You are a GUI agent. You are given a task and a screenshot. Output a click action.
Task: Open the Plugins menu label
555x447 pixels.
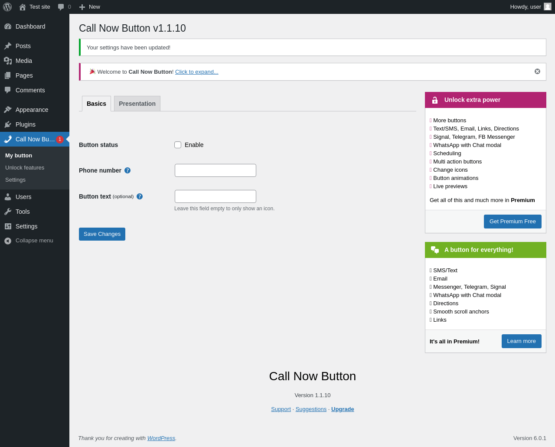point(26,124)
